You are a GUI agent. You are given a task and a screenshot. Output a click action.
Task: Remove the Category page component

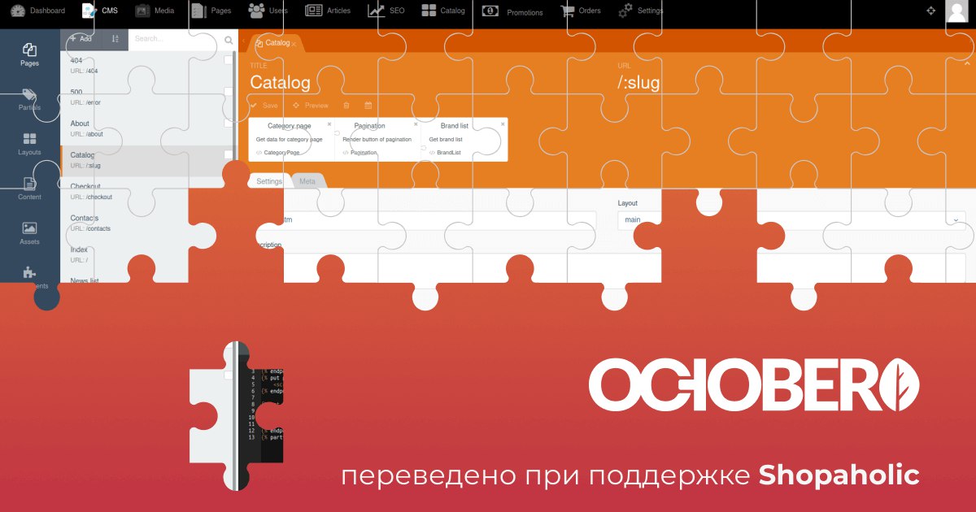pos(329,124)
